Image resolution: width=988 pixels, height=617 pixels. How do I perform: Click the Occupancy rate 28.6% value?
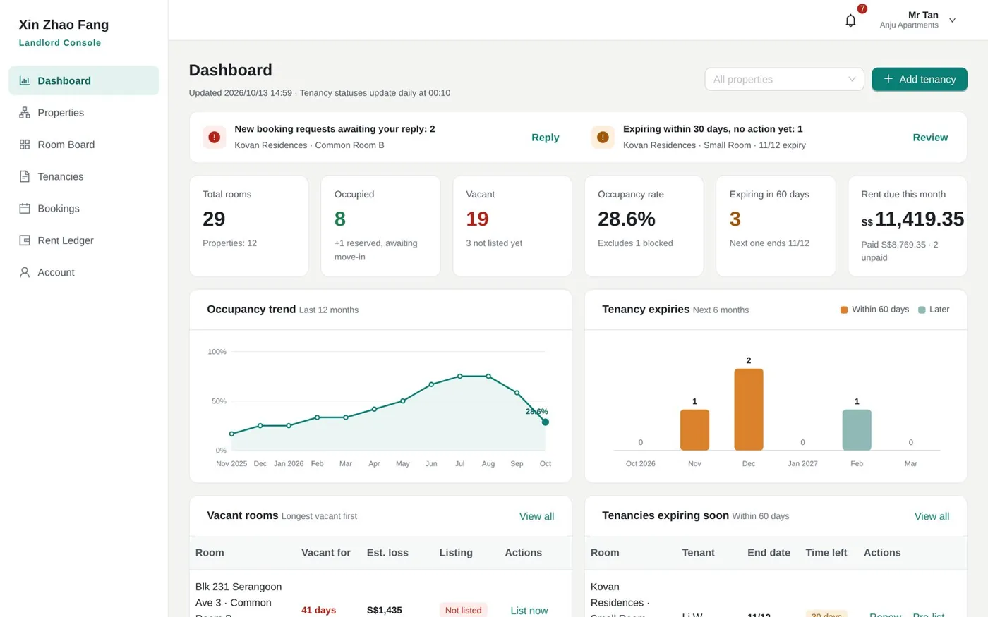tap(627, 219)
